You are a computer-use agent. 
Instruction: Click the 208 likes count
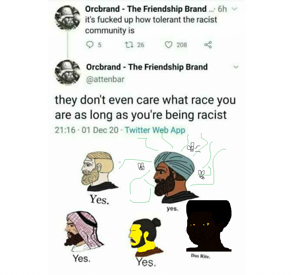coord(182,45)
